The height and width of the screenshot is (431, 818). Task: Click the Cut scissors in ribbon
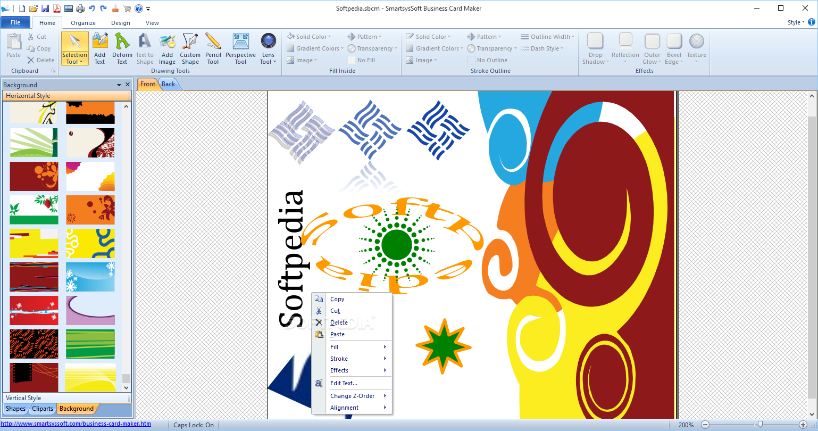coord(37,37)
